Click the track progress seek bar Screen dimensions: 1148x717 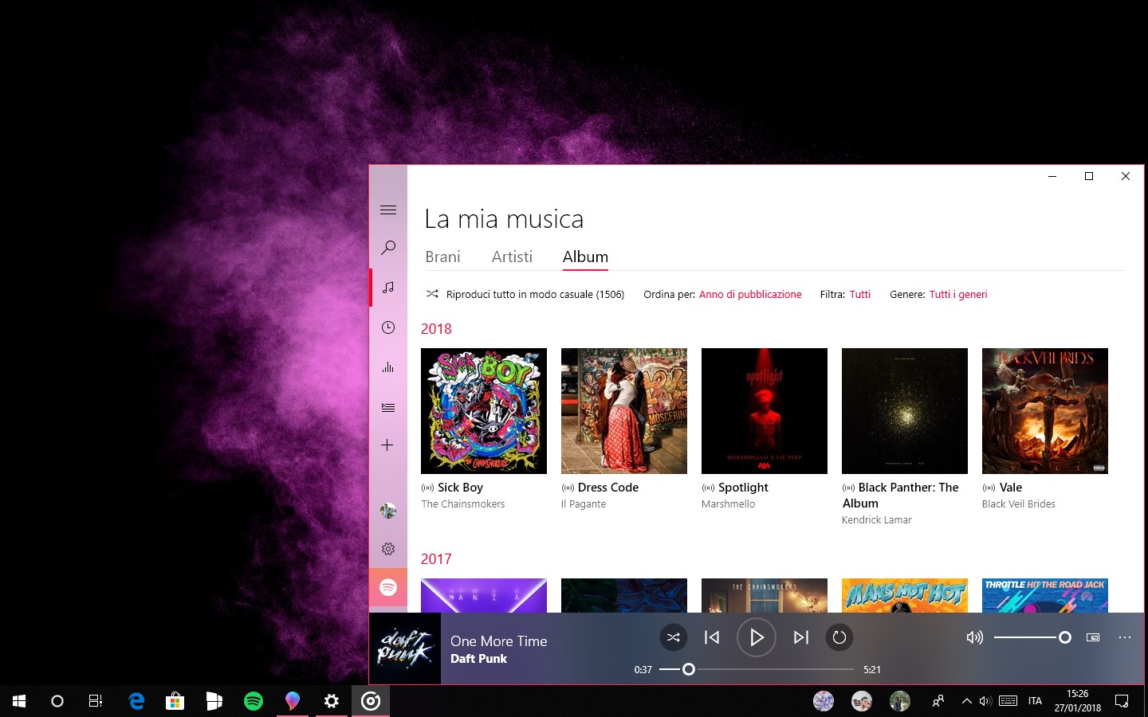[757, 669]
